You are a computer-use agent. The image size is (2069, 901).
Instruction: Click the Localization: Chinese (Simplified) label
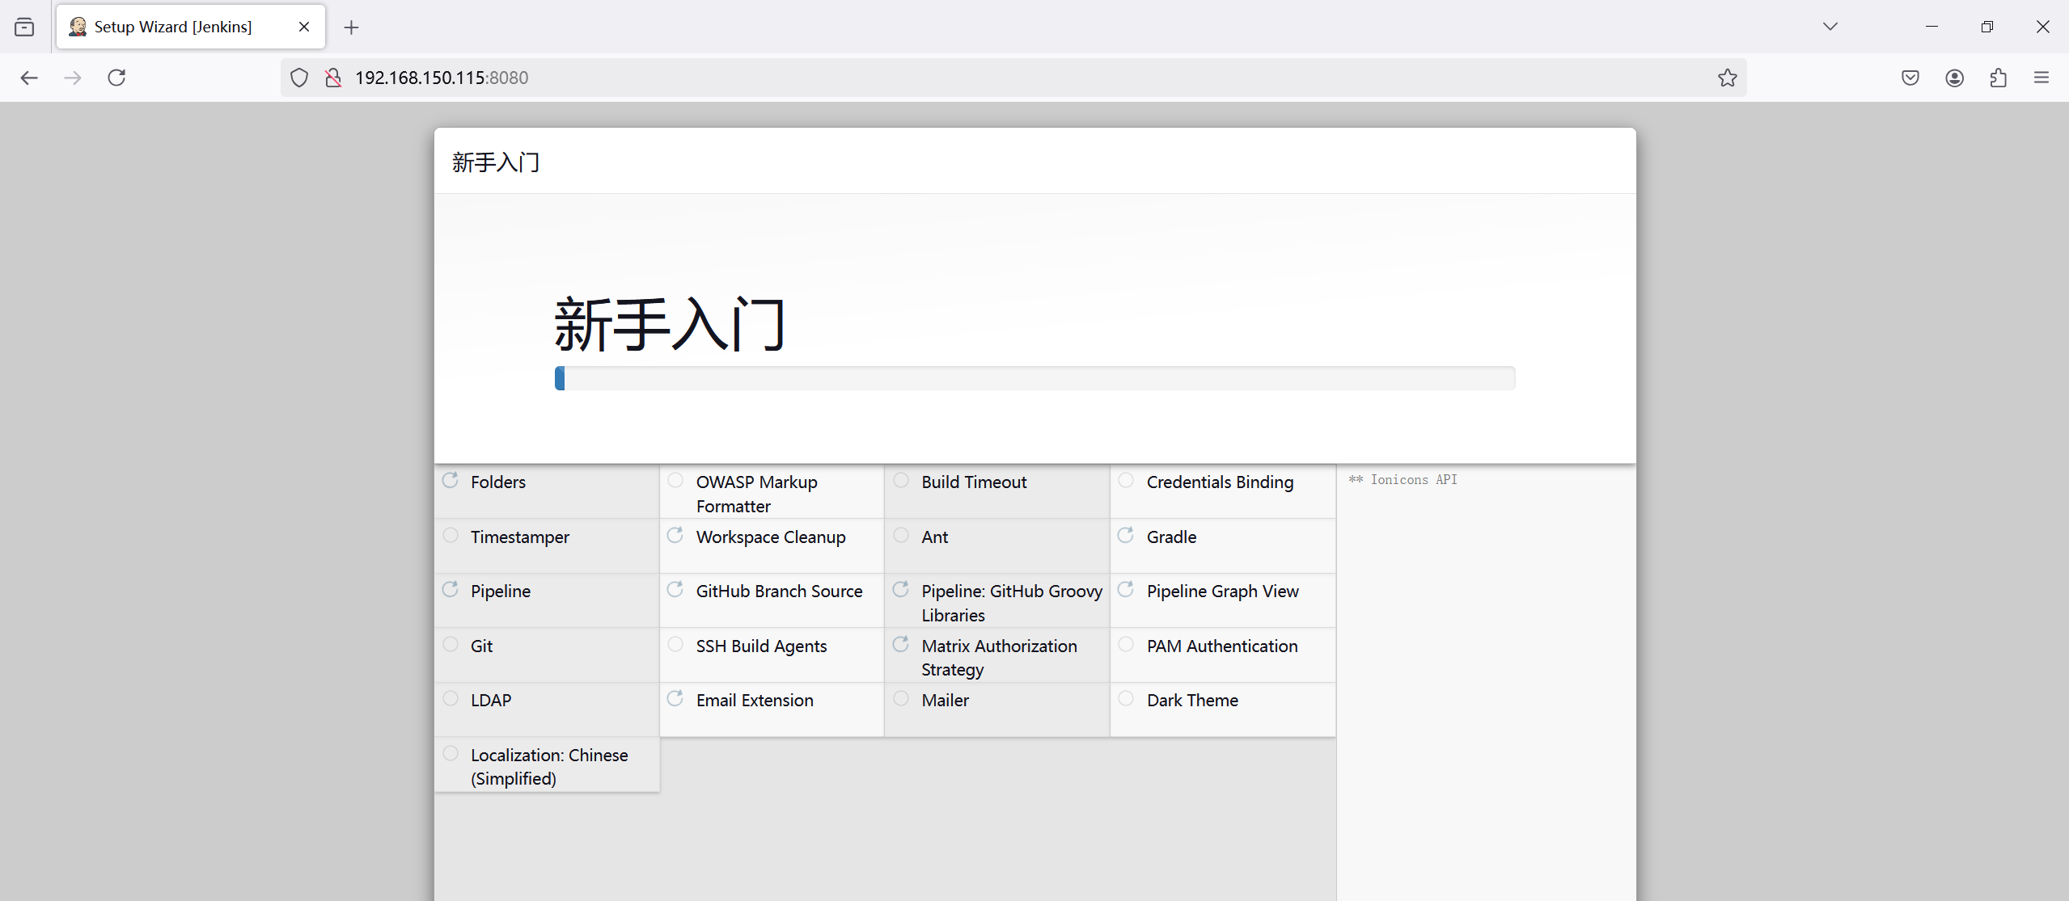pos(549,766)
